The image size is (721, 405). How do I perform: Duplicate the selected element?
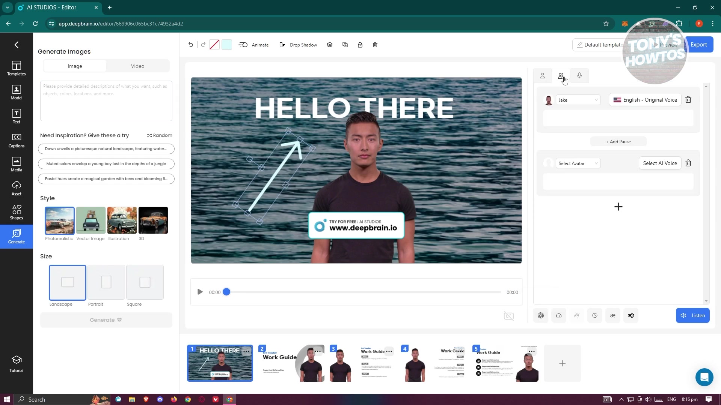(x=345, y=45)
